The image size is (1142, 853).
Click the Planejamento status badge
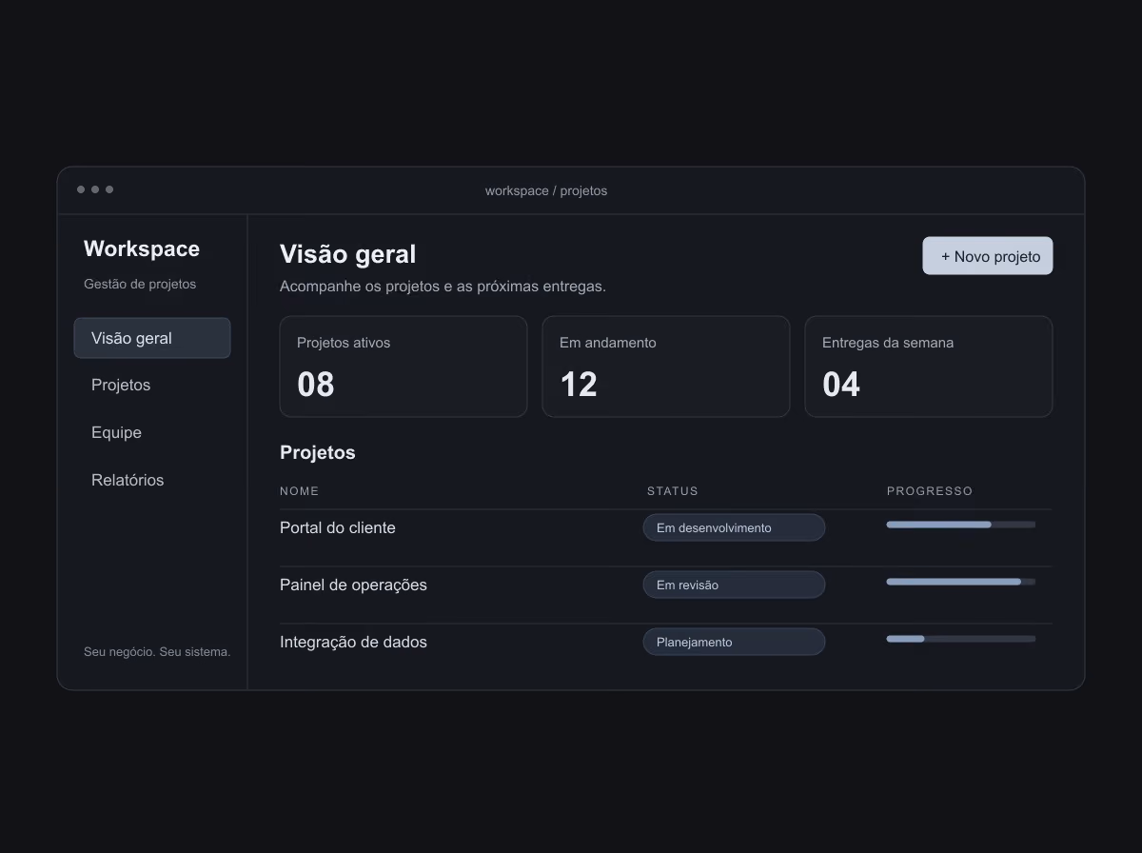[x=734, y=642]
